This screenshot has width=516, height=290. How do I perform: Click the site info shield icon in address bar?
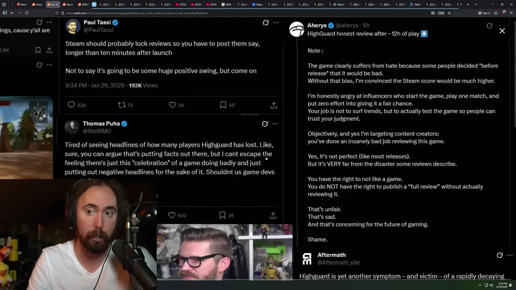point(57,13)
